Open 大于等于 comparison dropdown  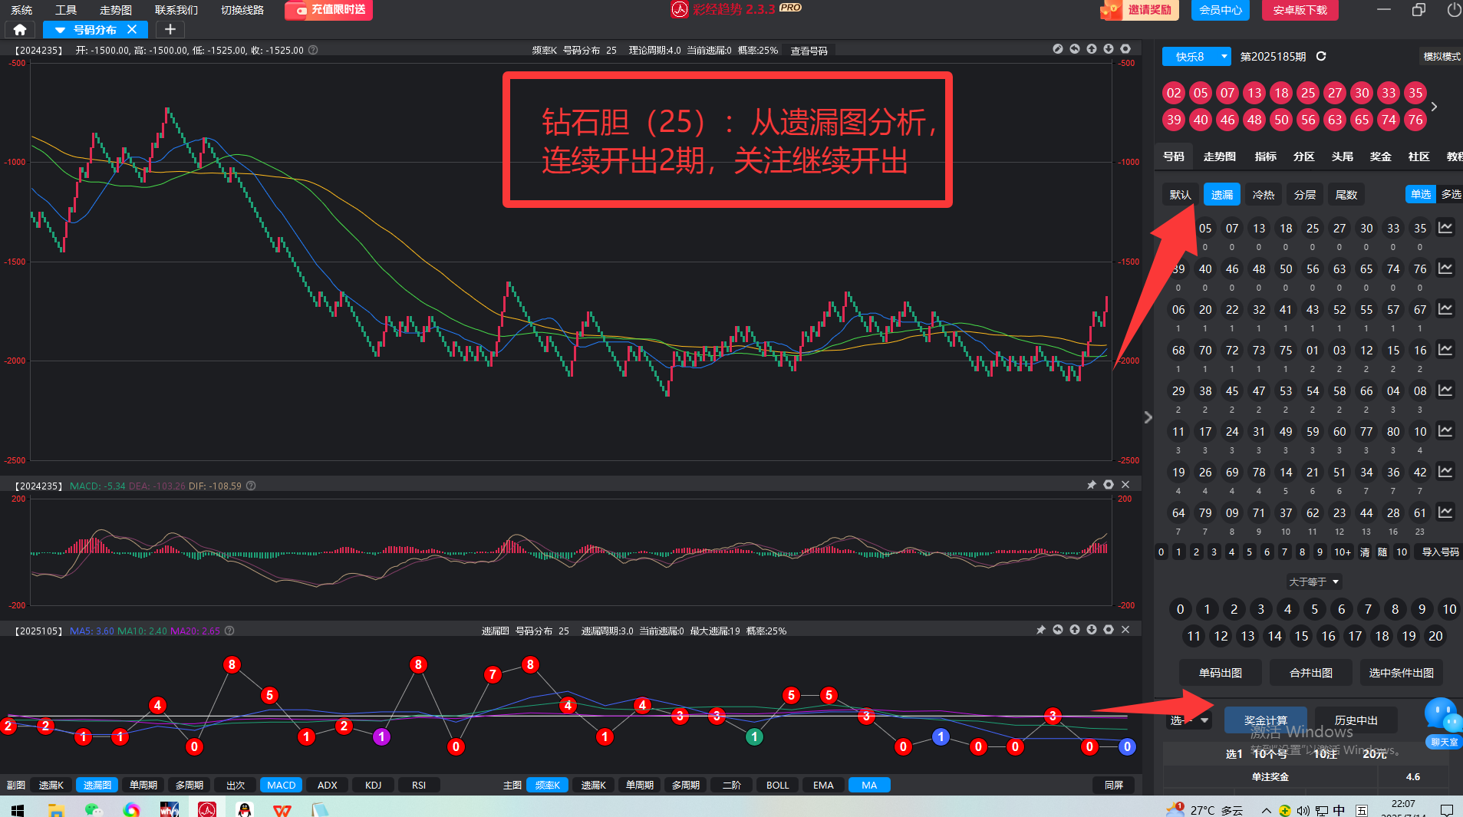tap(1314, 581)
